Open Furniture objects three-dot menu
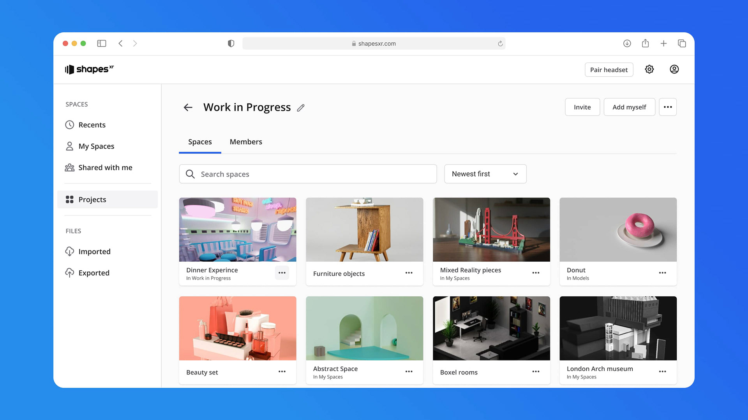748x420 pixels. click(x=409, y=273)
